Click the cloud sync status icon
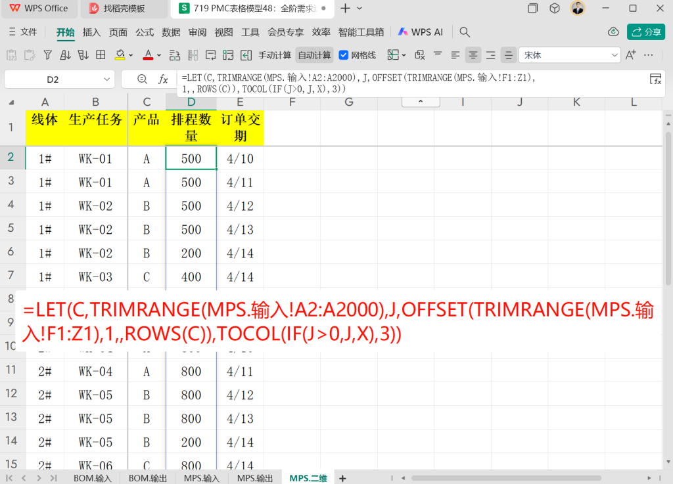 click(613, 32)
